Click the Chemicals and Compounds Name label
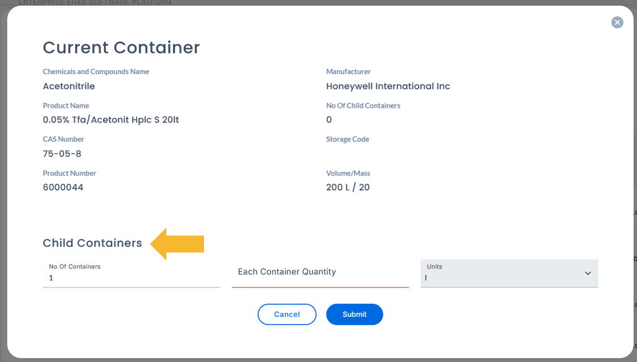 tap(96, 72)
